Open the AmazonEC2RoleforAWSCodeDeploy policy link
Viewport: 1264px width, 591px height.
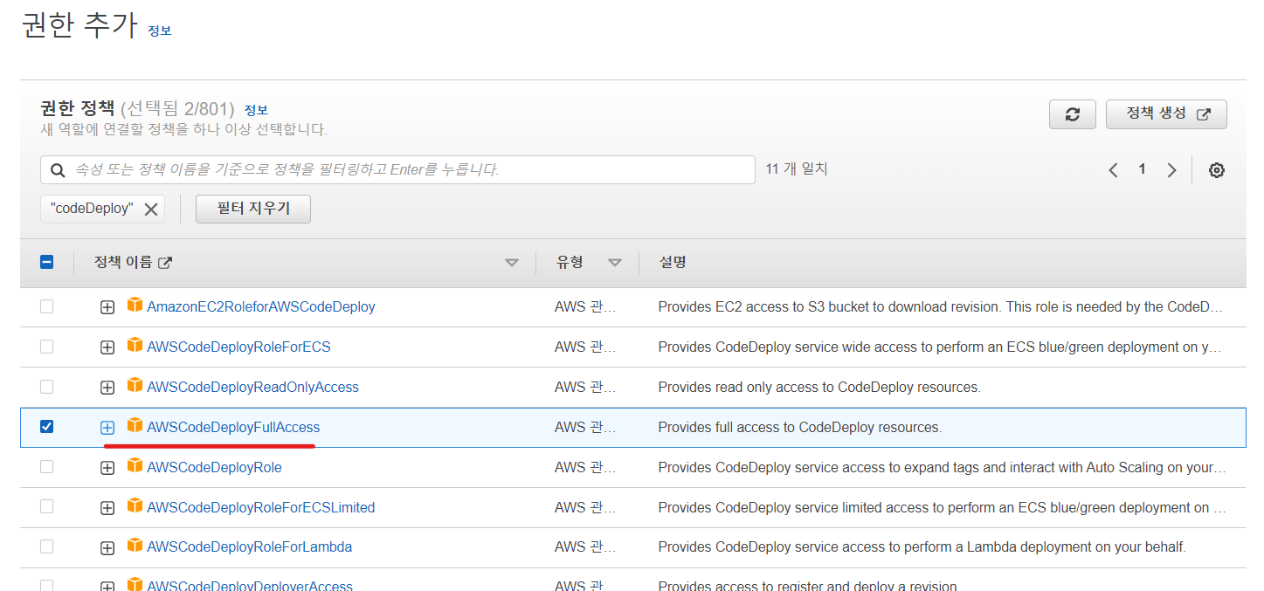pyautogui.click(x=261, y=306)
